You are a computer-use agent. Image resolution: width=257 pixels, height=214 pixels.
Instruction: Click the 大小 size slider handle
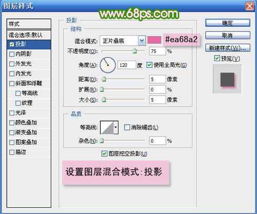click(x=104, y=100)
